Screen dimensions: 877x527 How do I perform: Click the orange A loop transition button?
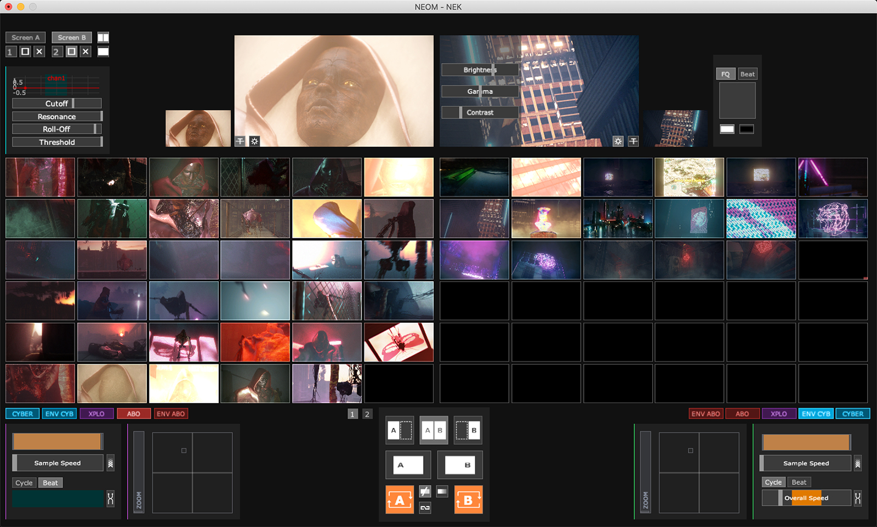pos(400,500)
